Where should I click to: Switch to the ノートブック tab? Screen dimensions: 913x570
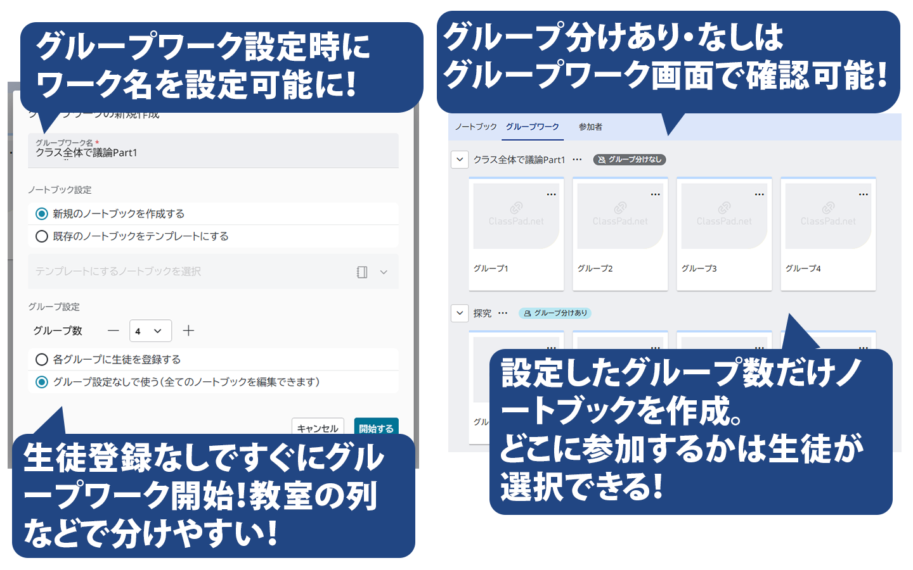click(x=475, y=127)
